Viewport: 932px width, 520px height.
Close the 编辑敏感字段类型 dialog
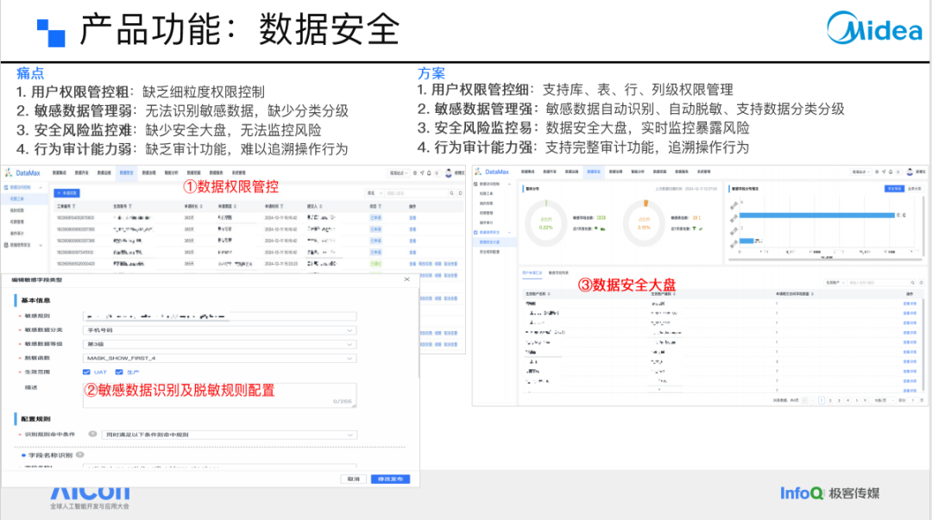[406, 279]
